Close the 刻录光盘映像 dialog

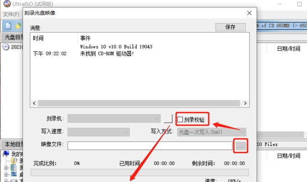(x=249, y=13)
